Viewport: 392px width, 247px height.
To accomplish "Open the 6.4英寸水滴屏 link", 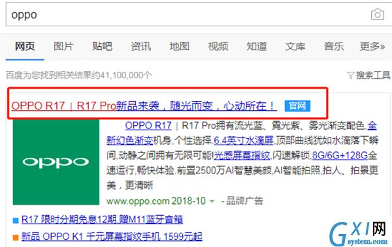I will pyautogui.click(x=244, y=141).
